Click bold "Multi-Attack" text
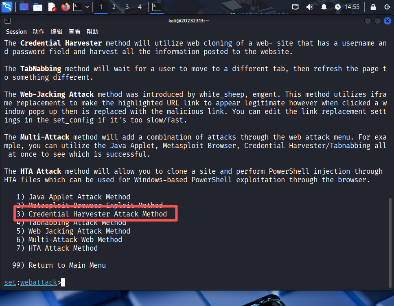 click(45, 137)
